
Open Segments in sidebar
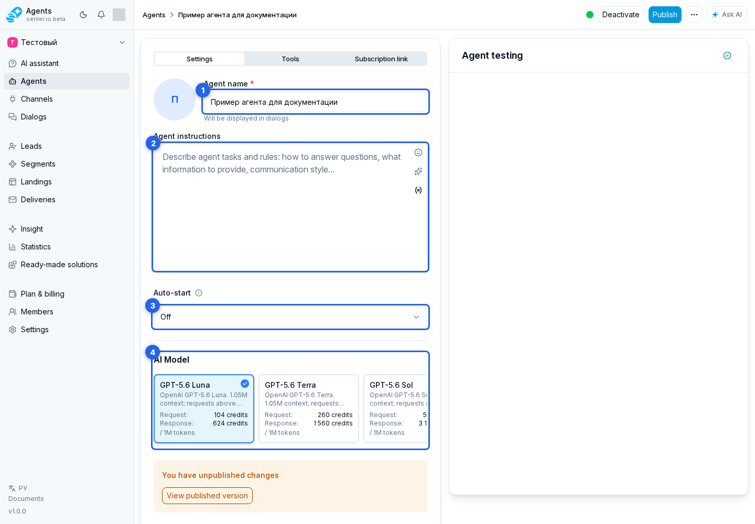pos(67,164)
